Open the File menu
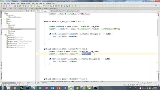160x90 pixels. point(1,3)
